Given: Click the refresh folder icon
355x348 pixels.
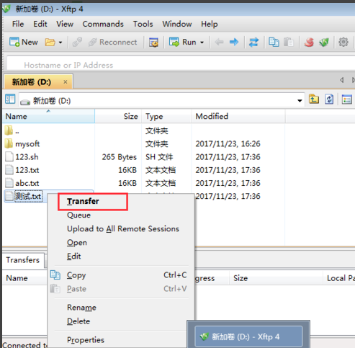Looking at the screenshot, I should [x=329, y=99].
